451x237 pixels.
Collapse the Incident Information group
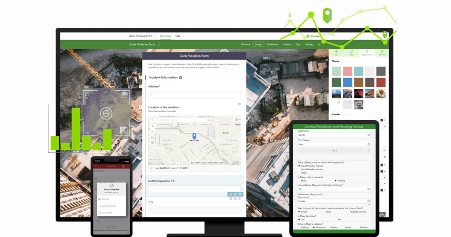point(180,77)
